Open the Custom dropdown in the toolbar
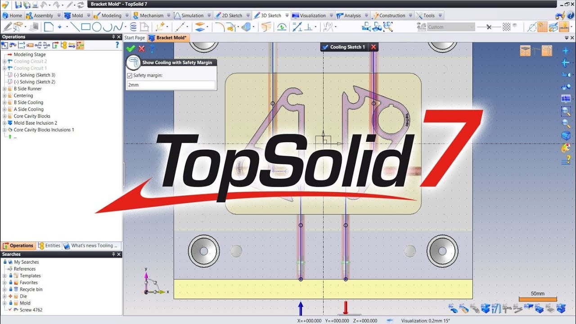The image size is (576, 324). tap(450, 27)
